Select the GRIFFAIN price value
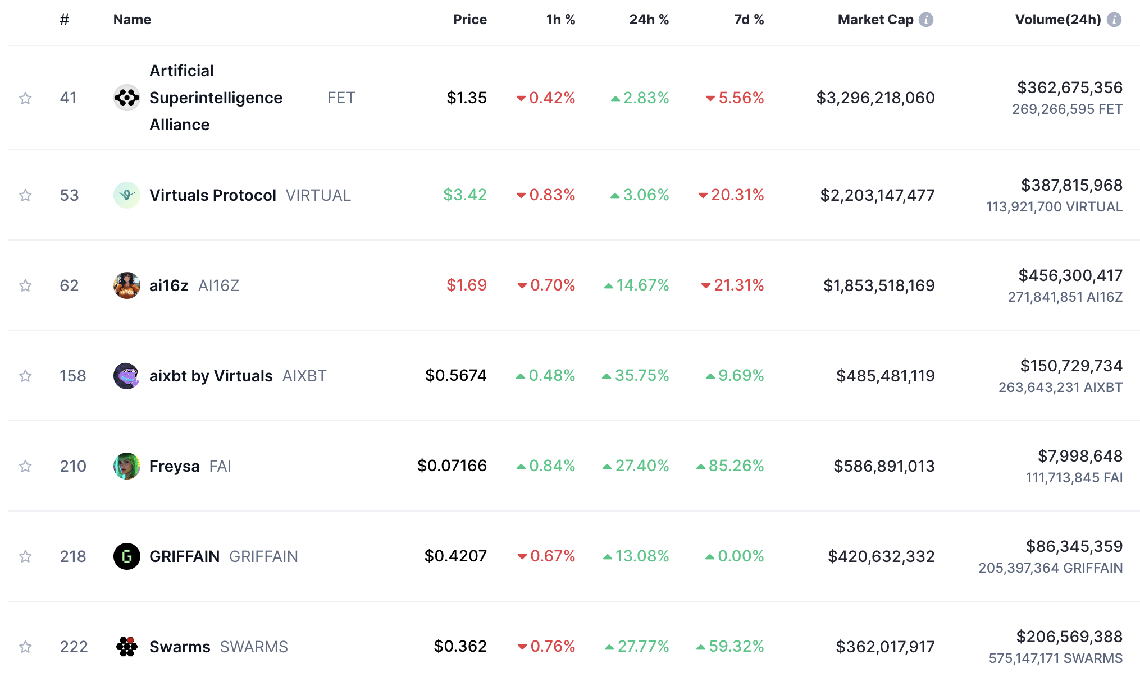Viewport: 1140px width, 682px height. tap(455, 556)
